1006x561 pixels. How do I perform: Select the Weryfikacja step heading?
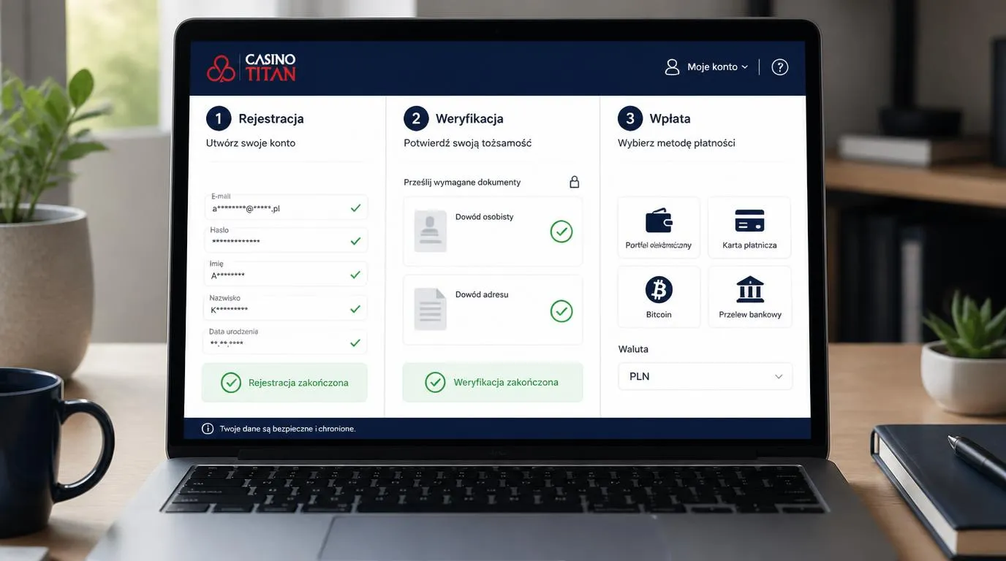point(453,118)
